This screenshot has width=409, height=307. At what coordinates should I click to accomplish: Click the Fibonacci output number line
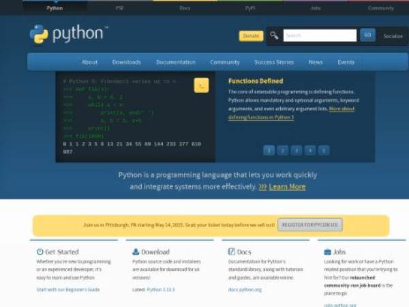pos(132,148)
